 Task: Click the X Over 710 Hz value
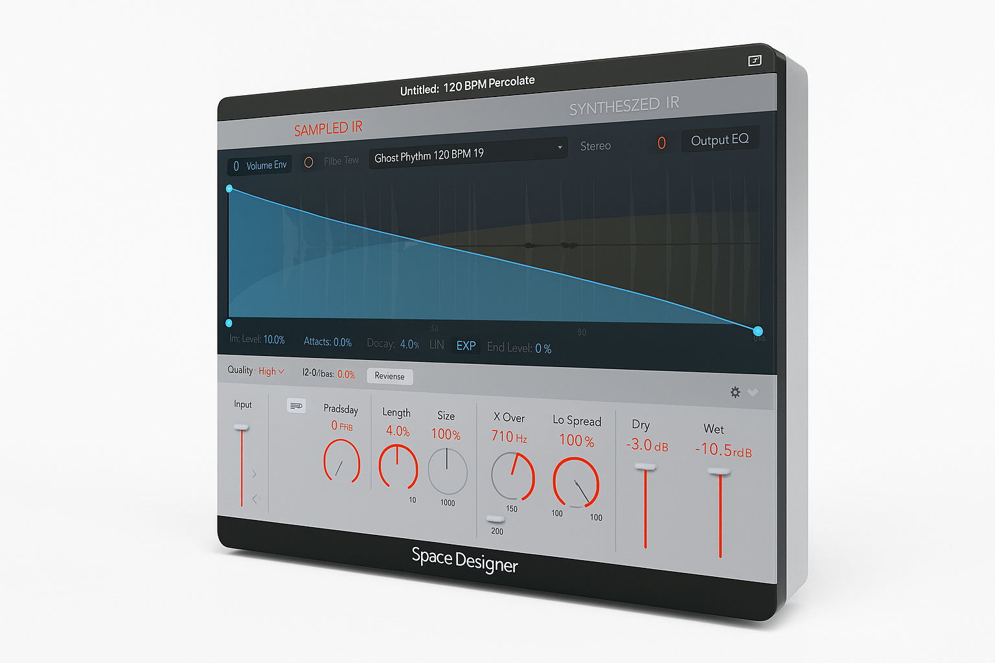click(x=509, y=436)
